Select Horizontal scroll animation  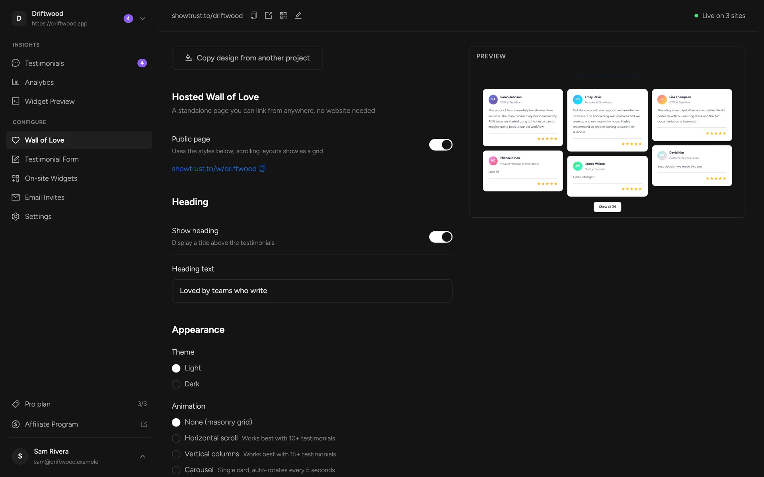click(176, 438)
